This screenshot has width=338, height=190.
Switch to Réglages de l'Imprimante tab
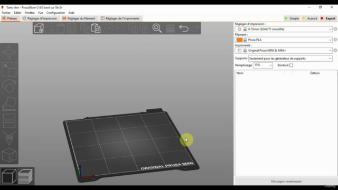pyautogui.click(x=120, y=18)
